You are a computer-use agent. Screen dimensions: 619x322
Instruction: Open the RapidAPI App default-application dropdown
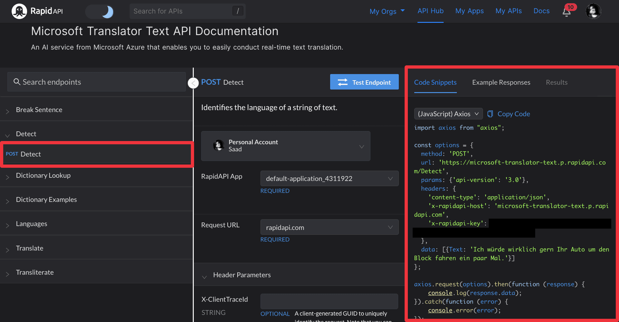pyautogui.click(x=329, y=178)
